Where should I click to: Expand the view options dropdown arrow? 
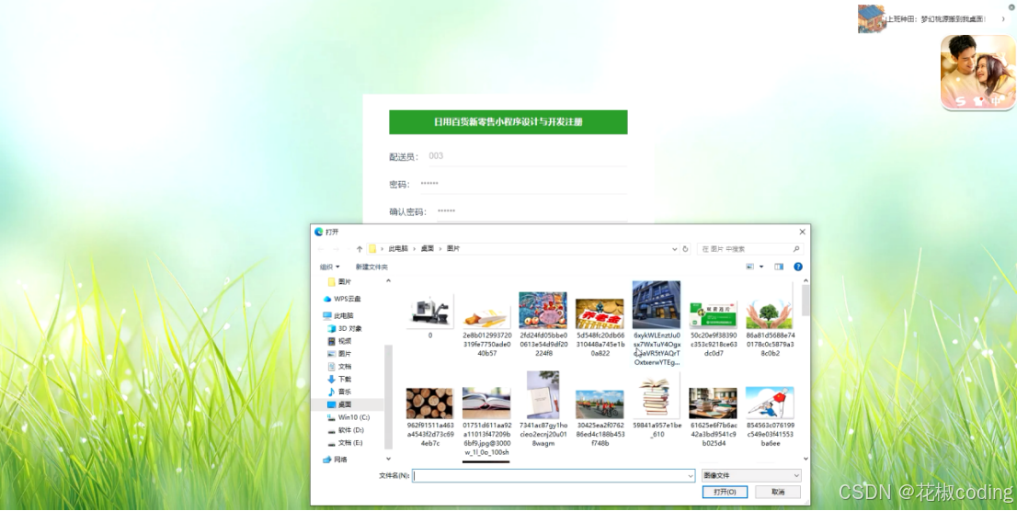761,267
